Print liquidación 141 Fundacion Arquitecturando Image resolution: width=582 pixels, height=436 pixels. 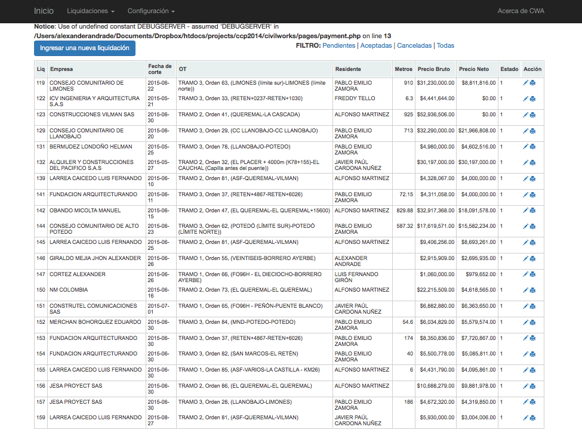click(532, 194)
